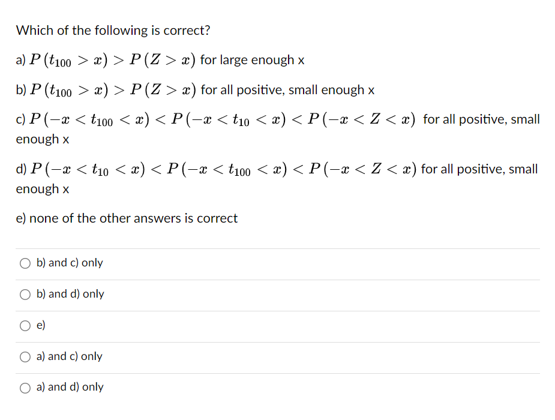
Task: Click the last answer row in the list
Action: [277, 387]
